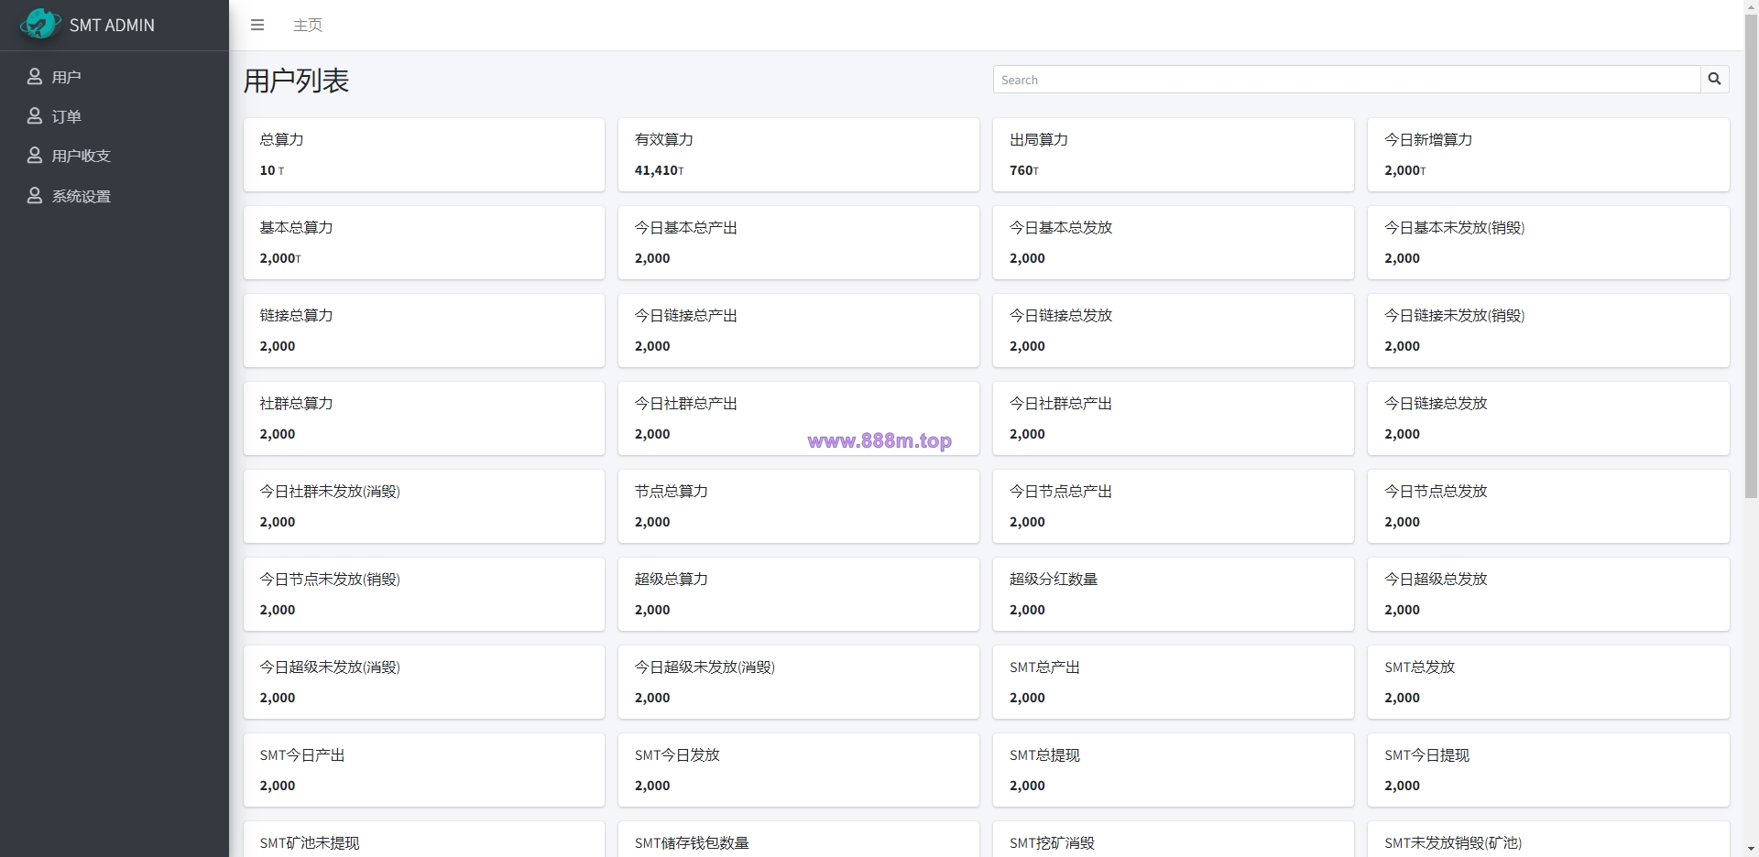Go to the 主页 top navigation link
Image resolution: width=1759 pixels, height=857 pixels.
pos(308,25)
